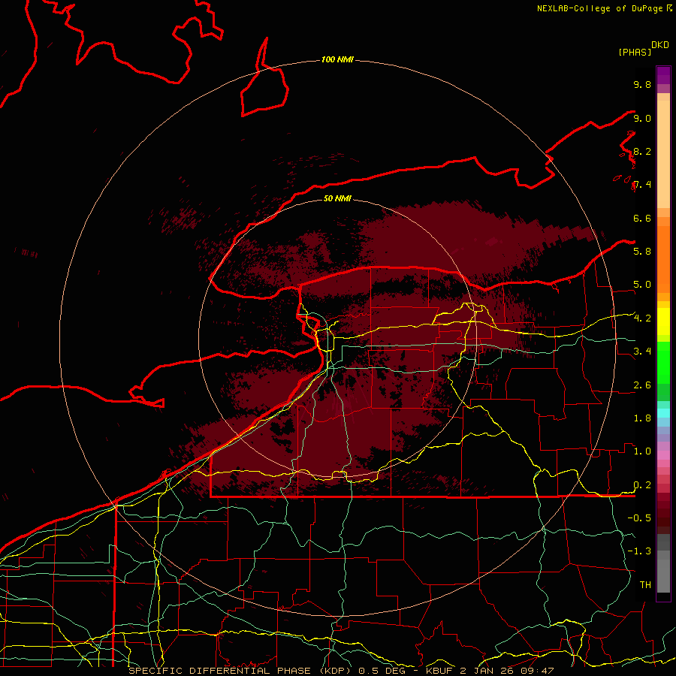Click the 6.6 scale value
676x676 pixels.
(642, 218)
